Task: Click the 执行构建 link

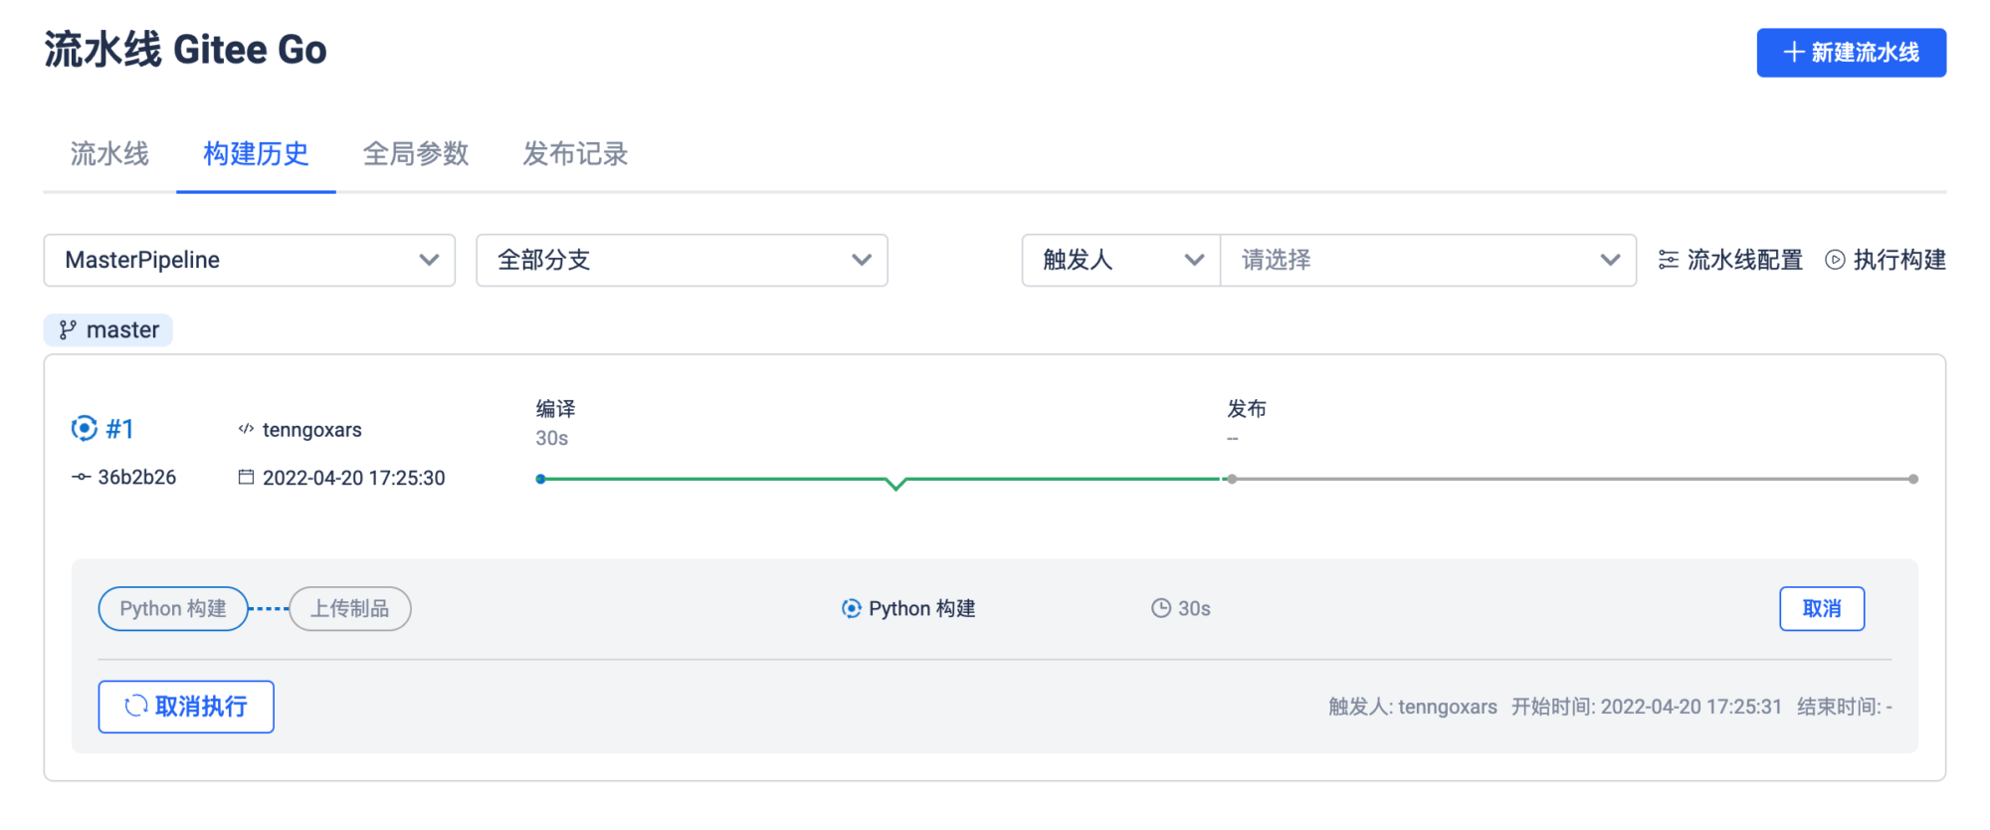Action: 1886,260
